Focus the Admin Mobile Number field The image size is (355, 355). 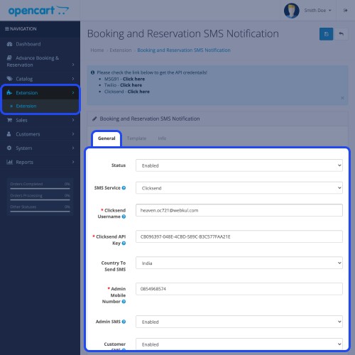(x=239, y=289)
